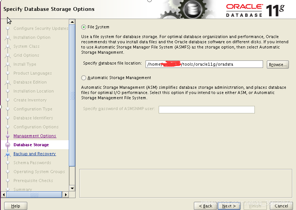Open installer Help

15,206
